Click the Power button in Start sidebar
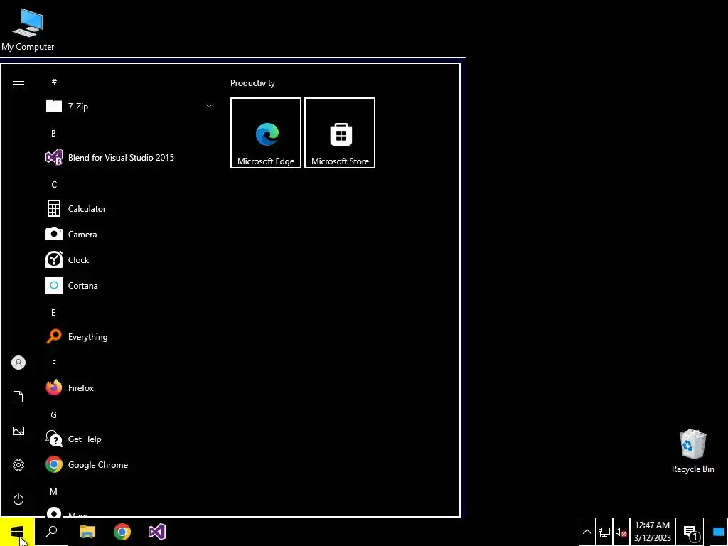728x546 pixels. [18, 499]
